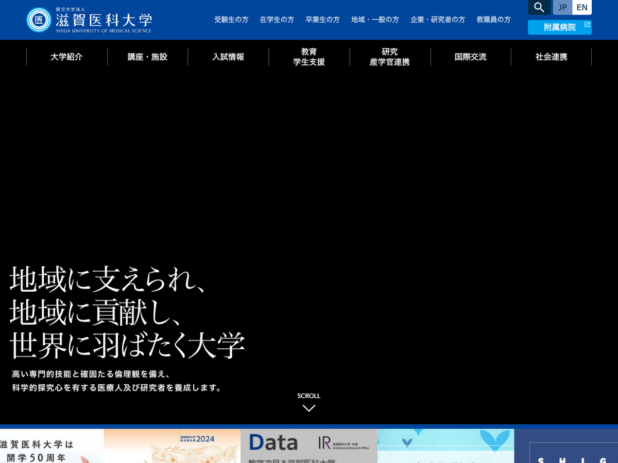Click the SCROLL down chevron arrow
The width and height of the screenshot is (618, 463).
coord(308,408)
